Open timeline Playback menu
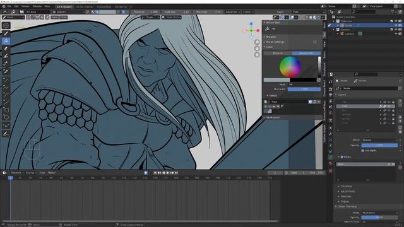Image resolution: width=404 pixels, height=227 pixels. pyautogui.click(x=17, y=173)
